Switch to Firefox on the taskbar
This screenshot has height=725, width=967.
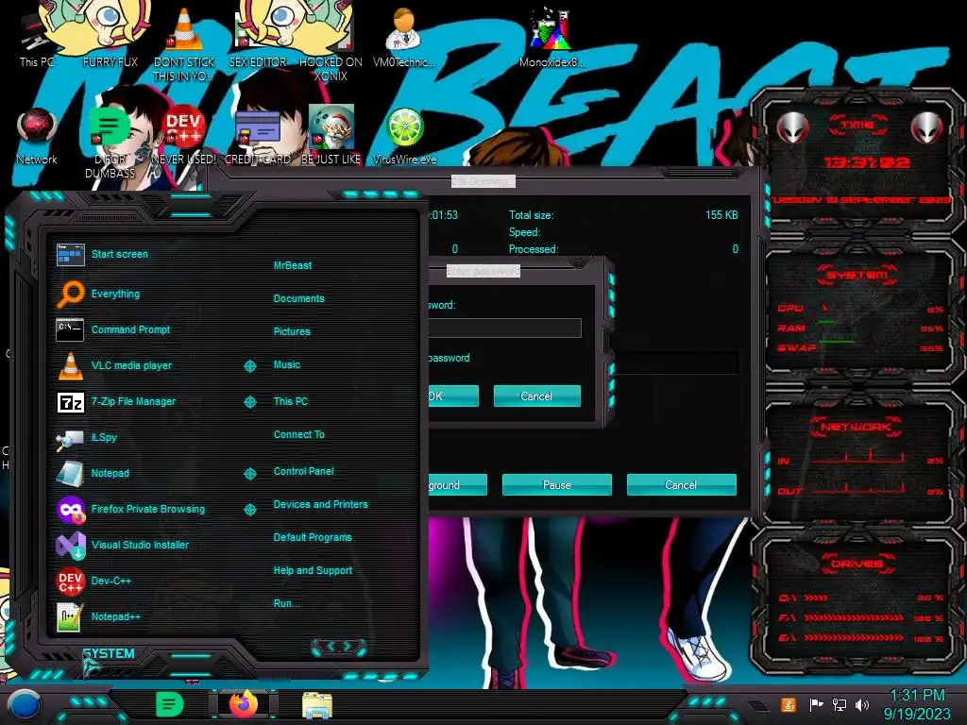[x=244, y=704]
